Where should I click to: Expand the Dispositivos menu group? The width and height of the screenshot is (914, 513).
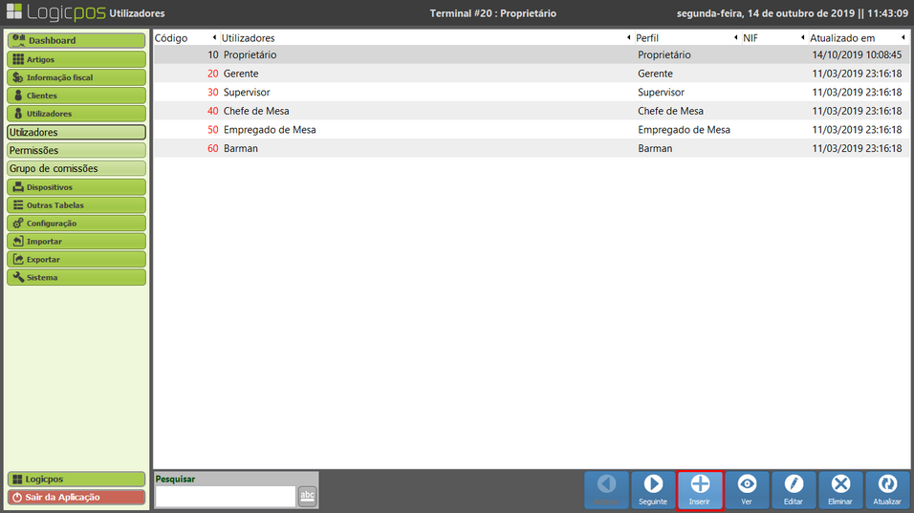point(76,187)
